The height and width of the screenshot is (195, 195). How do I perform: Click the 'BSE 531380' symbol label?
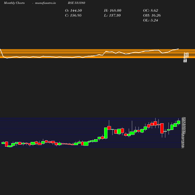click(76, 3)
